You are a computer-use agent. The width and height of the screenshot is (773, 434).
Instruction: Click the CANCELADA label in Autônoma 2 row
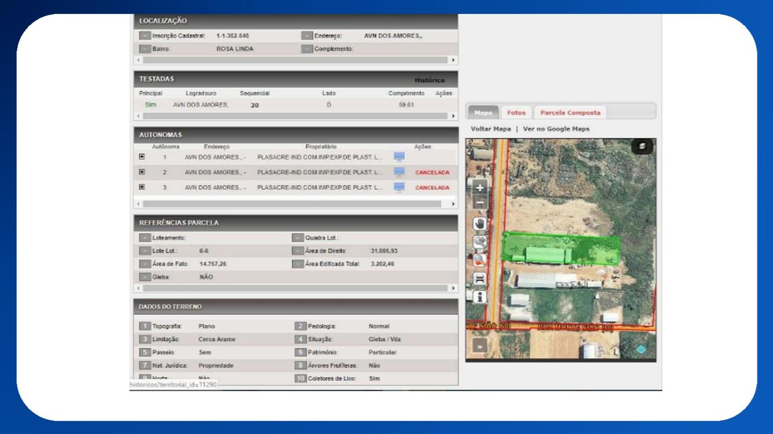(x=432, y=173)
